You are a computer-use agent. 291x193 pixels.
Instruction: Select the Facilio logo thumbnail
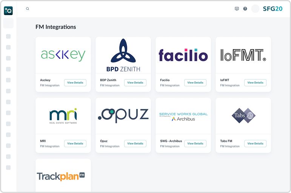click(183, 55)
